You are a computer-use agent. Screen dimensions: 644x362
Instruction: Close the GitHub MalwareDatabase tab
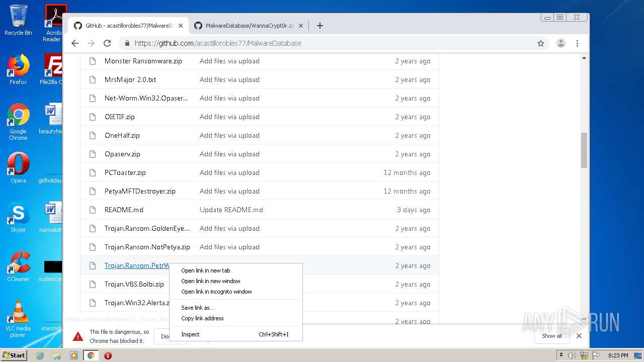click(x=181, y=26)
